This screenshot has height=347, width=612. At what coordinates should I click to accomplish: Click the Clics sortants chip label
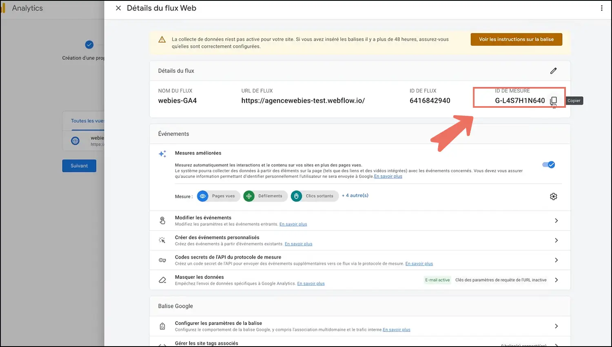click(319, 196)
